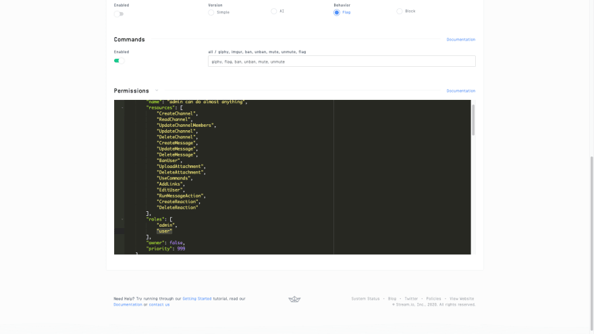594x334 pixels.
Task: Click the contact us link
Action: (x=159, y=304)
